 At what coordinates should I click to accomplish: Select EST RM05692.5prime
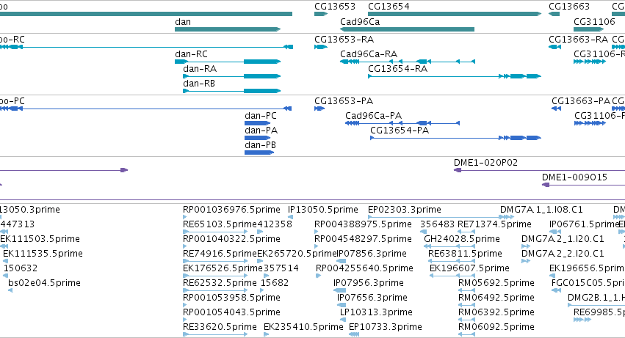pyautogui.click(x=496, y=284)
